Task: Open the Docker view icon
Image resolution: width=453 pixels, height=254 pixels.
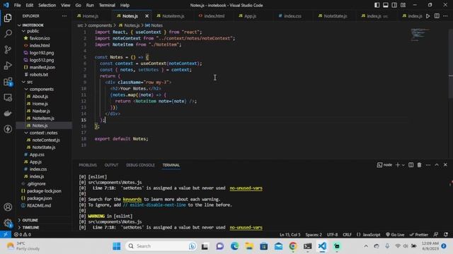Action: (x=8, y=113)
